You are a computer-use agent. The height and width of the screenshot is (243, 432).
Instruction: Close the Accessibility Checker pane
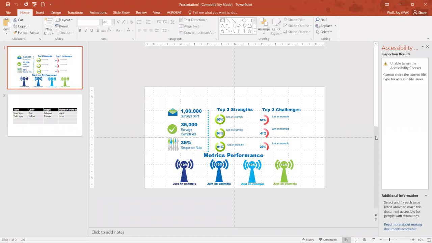[x=427, y=47]
